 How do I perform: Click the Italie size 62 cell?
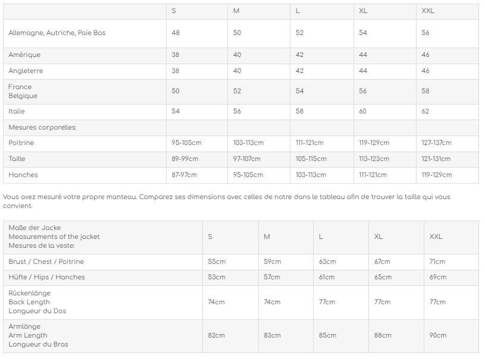click(x=425, y=112)
